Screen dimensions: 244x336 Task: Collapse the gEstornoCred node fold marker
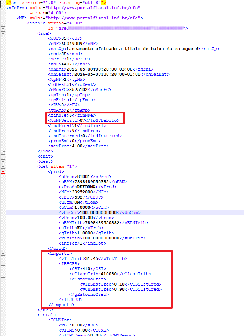point(3,279)
